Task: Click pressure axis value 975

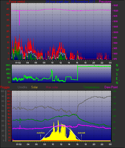Action: pos(115,59)
